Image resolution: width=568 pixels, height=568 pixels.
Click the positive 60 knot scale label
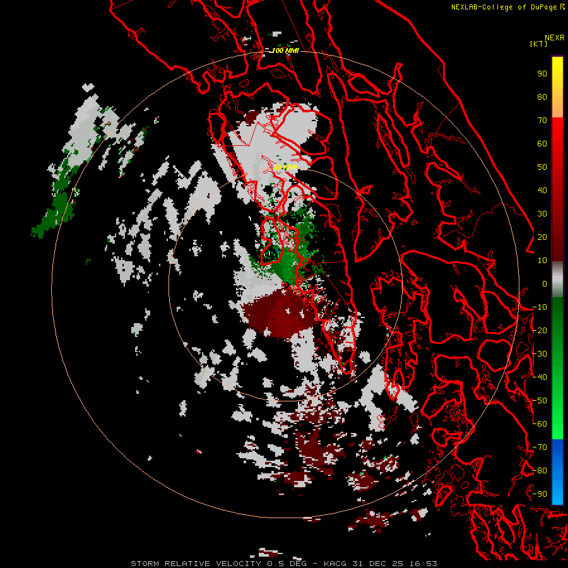pos(542,144)
